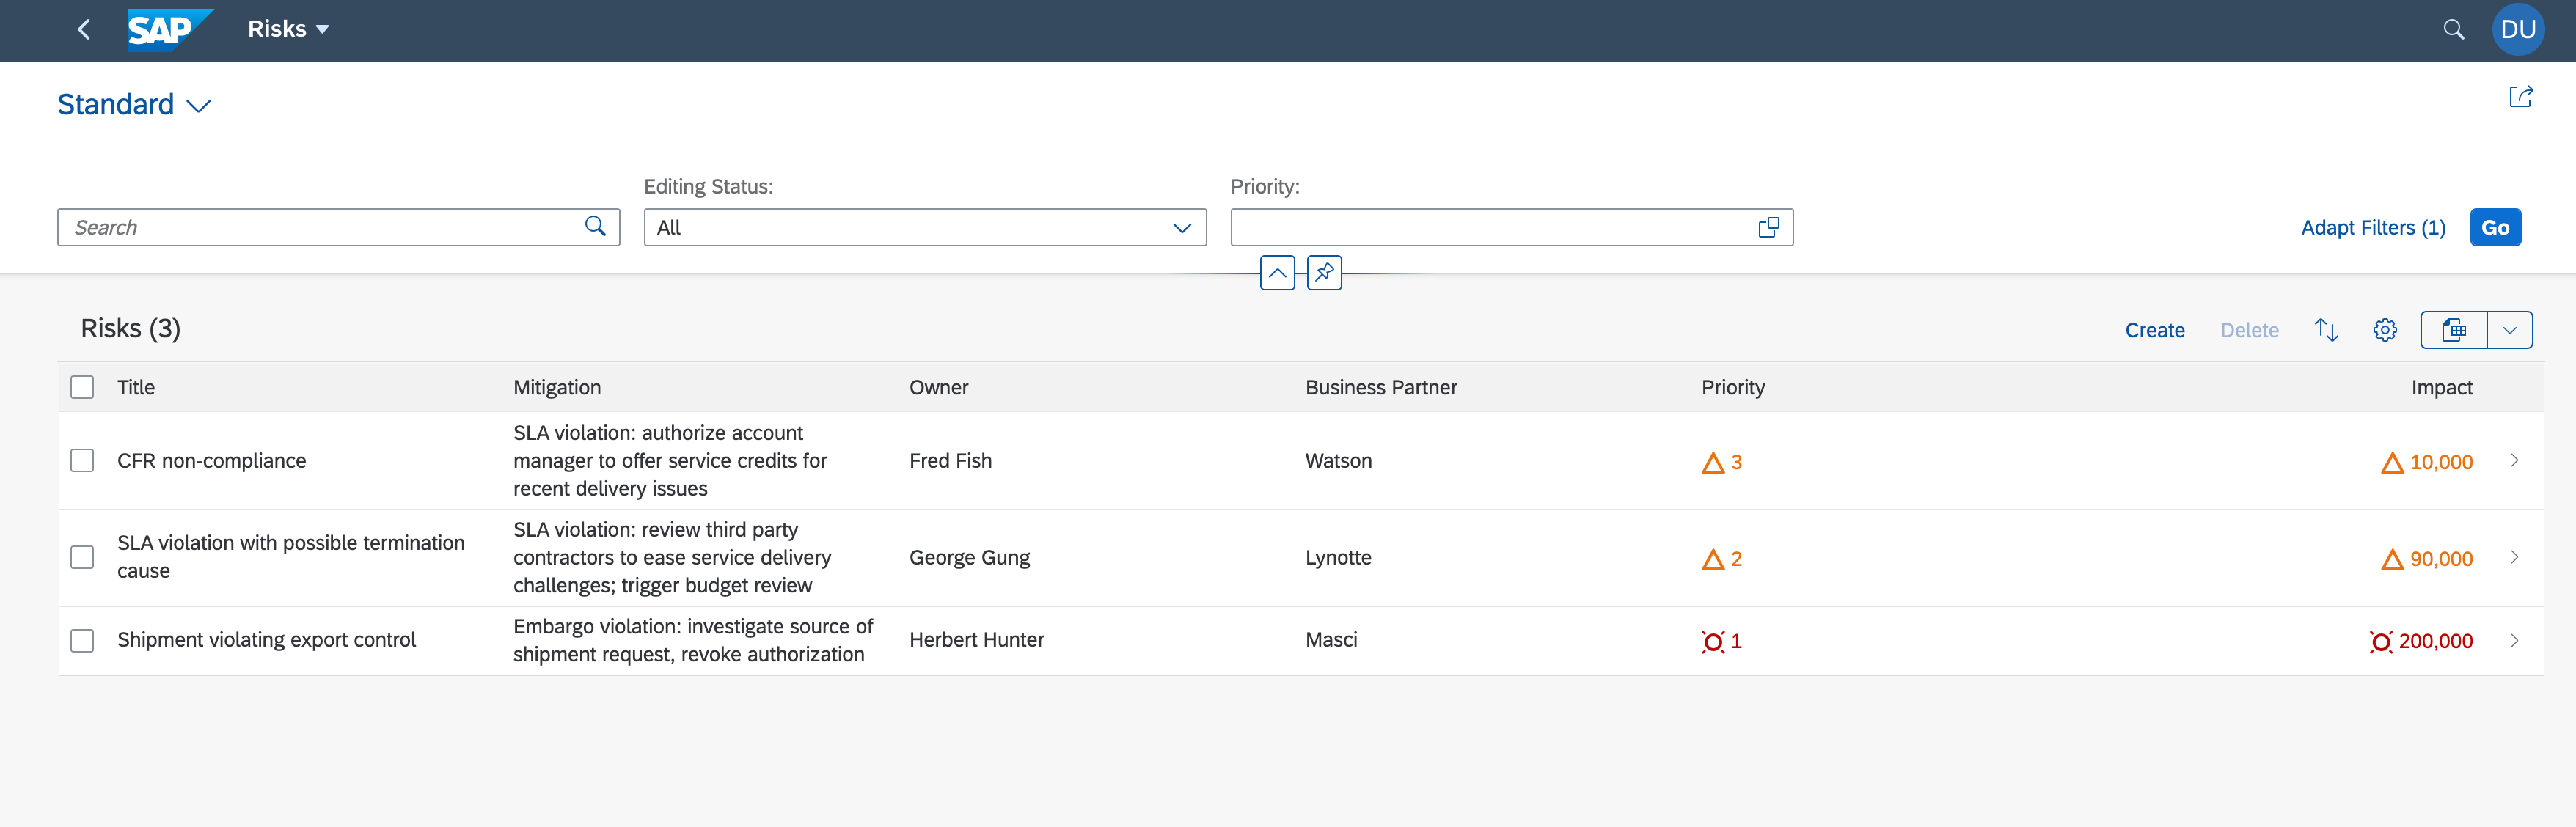Click the back navigation arrow
The width and height of the screenshot is (2576, 827).
84,30
